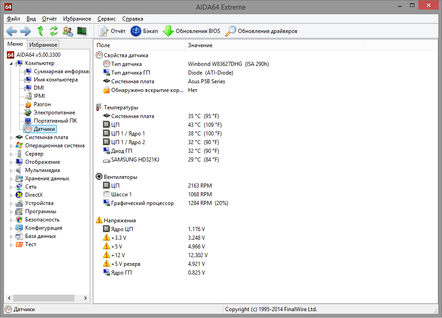
Task: Click the Напряжения warning icon
Action: coord(99,220)
